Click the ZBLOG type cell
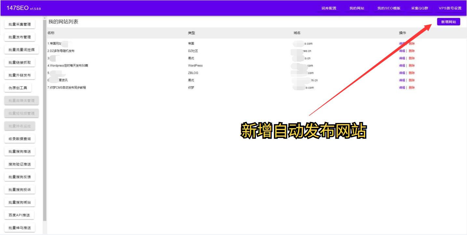 click(x=193, y=73)
